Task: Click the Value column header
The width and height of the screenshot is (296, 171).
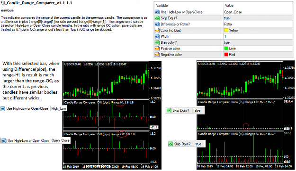Action: coord(229,6)
